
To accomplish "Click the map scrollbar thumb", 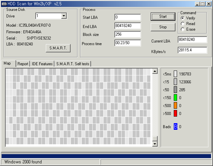I will tap(155, 139).
